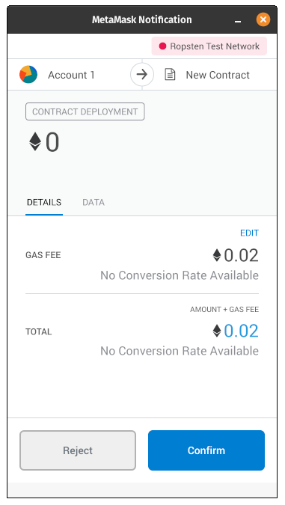Click the Ethereum icon beside amount 0
Screen dimensions: 285x505
click(35, 142)
